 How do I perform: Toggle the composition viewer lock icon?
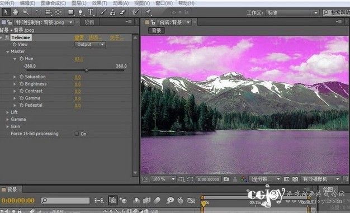point(153,22)
